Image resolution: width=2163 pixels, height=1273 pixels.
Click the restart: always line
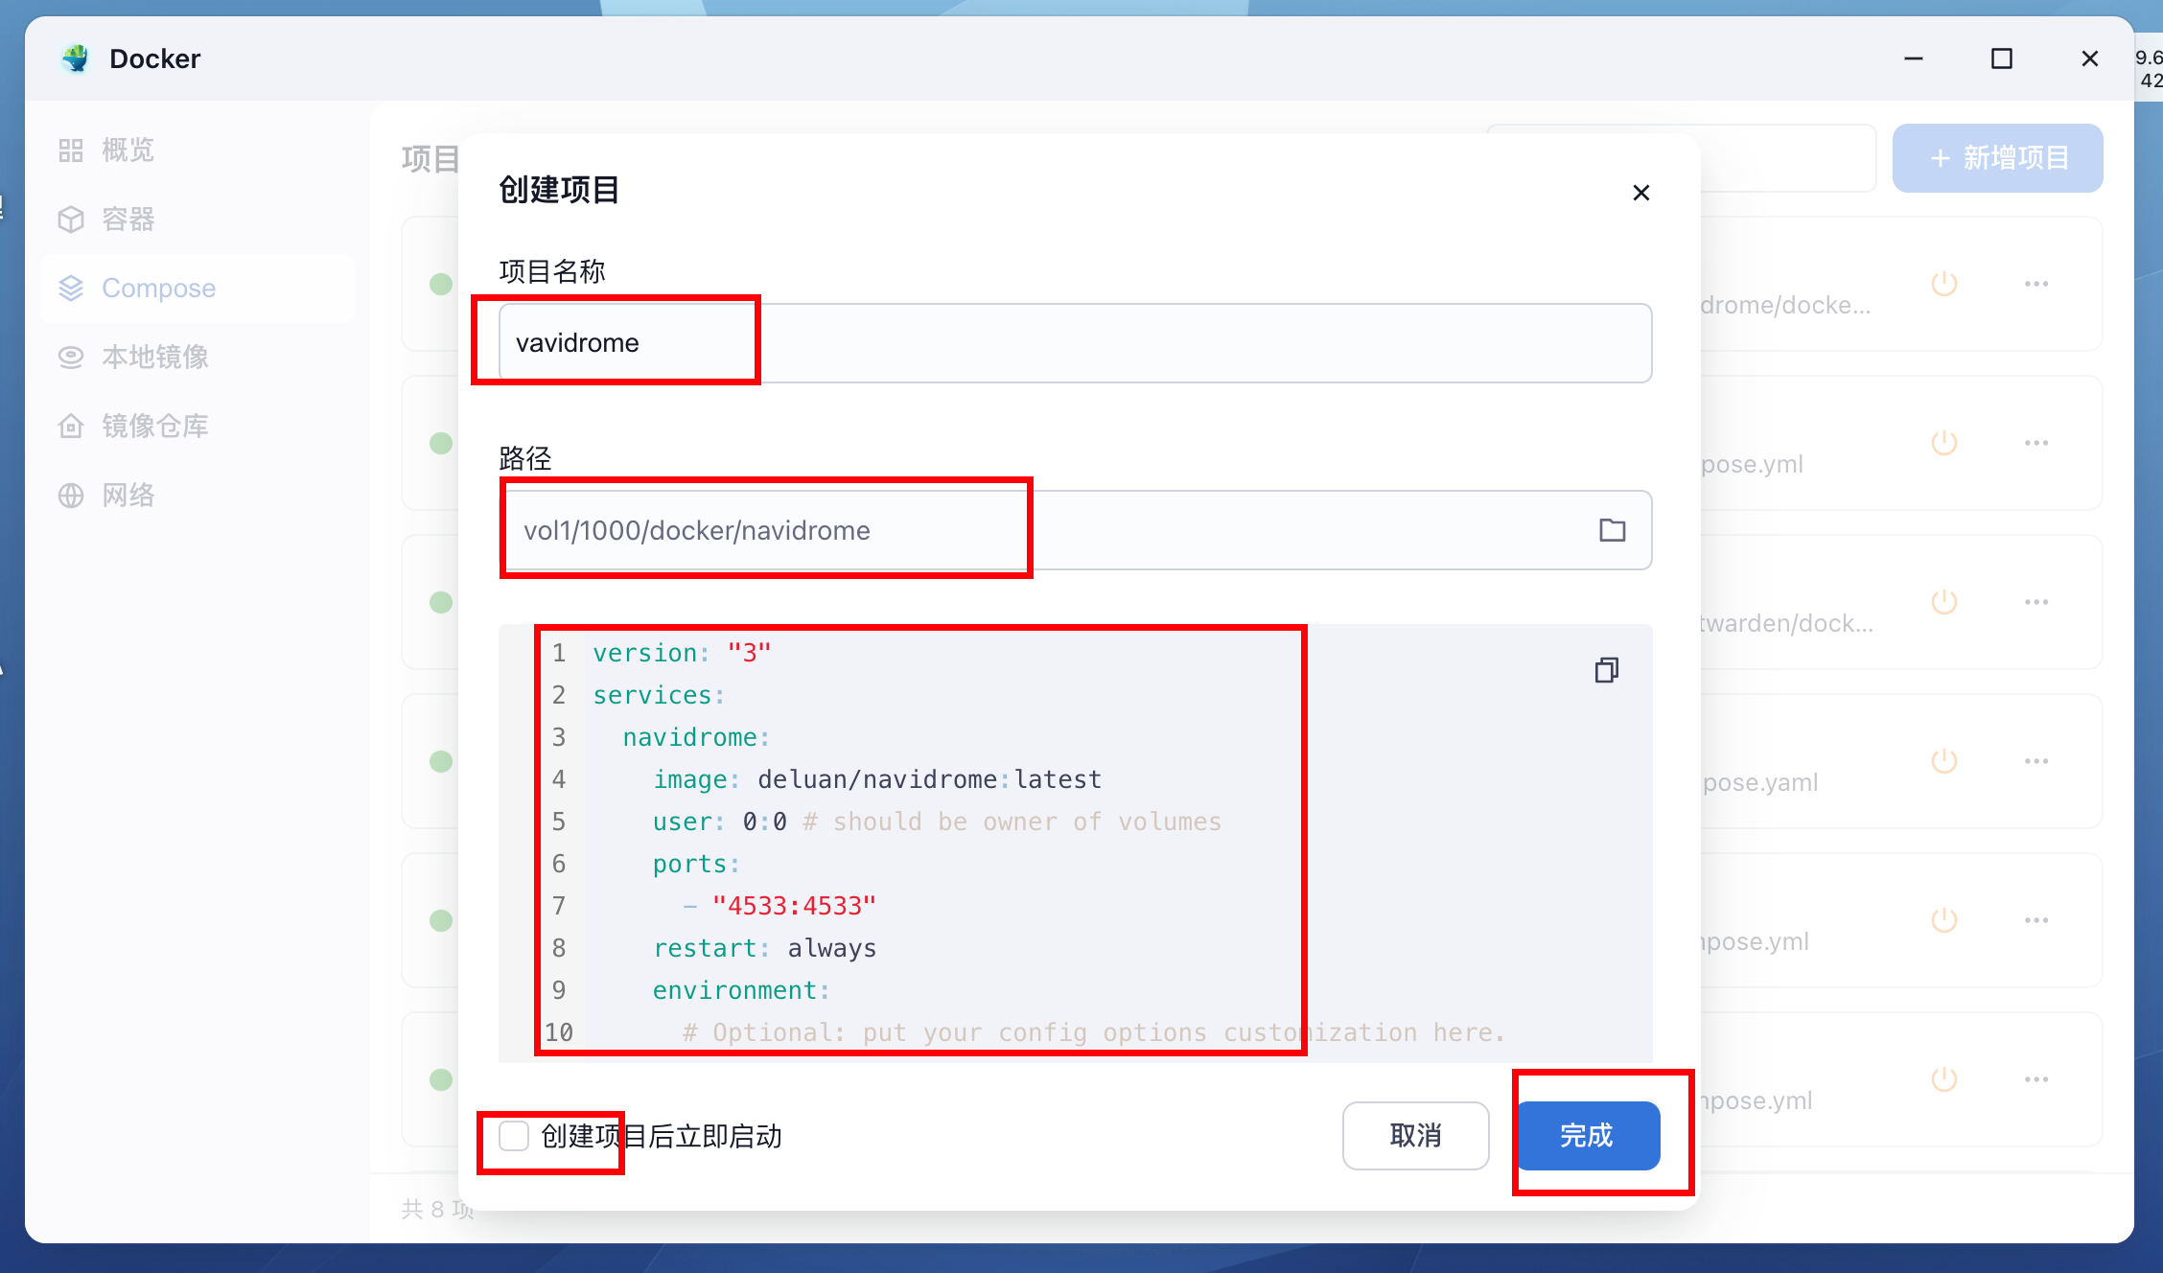click(764, 948)
